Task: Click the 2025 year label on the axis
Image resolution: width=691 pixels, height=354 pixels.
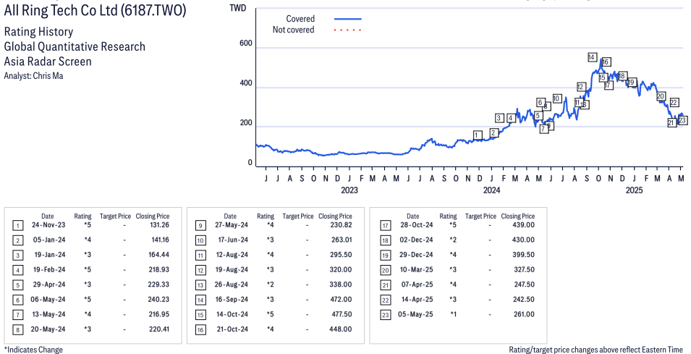Action: click(634, 190)
